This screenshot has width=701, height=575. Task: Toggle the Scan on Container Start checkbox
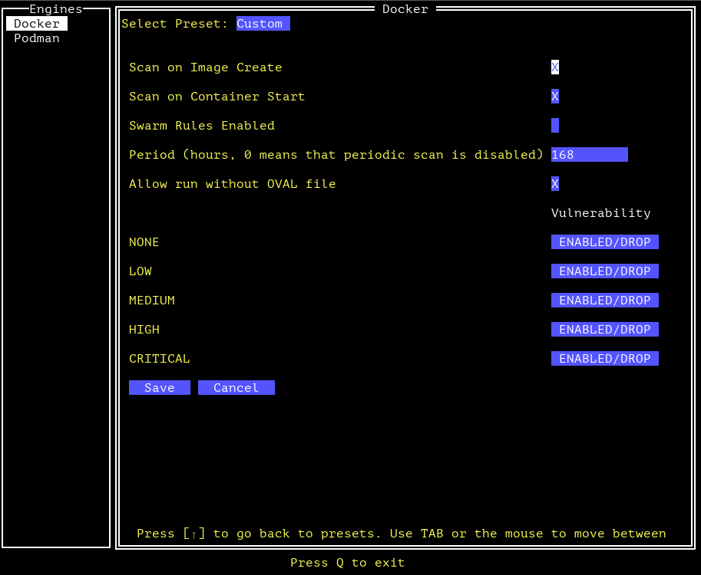click(555, 97)
